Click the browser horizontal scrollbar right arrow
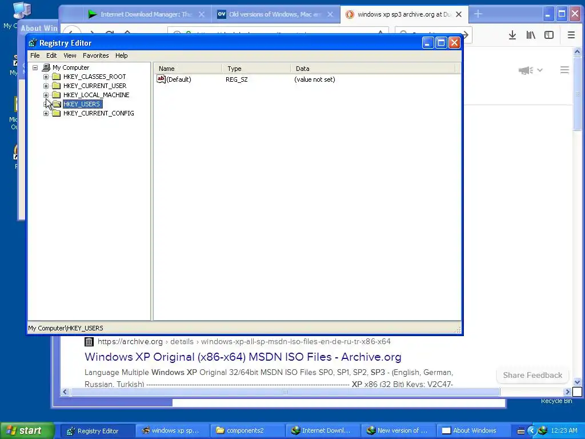585x439 pixels. [568, 392]
